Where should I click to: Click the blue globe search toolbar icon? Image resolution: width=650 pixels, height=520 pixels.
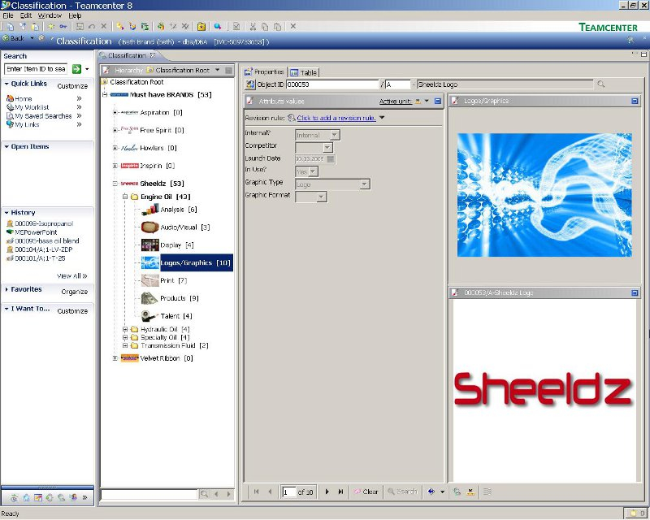click(x=217, y=27)
